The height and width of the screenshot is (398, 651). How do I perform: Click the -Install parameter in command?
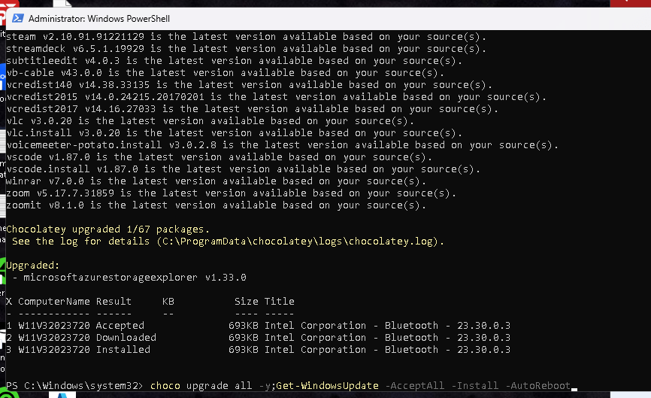474,386
